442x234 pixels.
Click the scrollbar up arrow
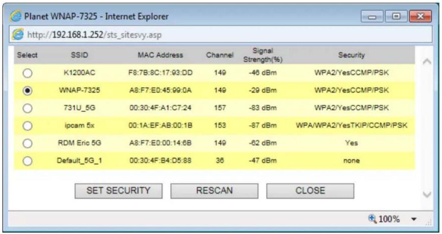(427, 62)
